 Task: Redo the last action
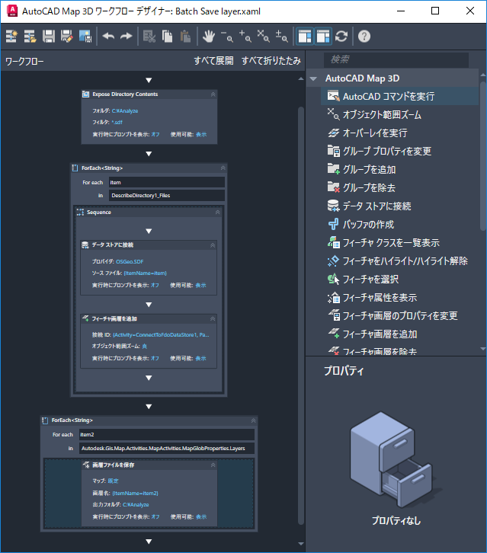126,37
